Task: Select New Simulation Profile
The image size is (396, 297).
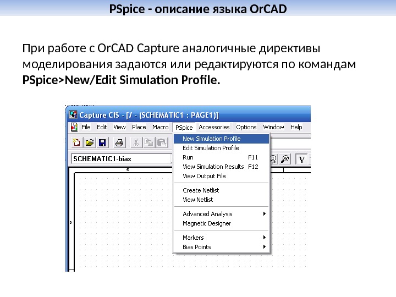Action: click(x=221, y=139)
